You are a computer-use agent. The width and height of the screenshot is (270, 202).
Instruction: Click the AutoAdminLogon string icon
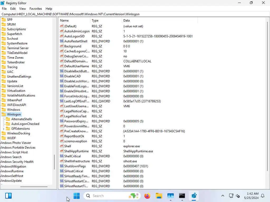(x=62, y=31)
